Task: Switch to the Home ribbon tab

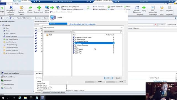Action: click(9, 4)
